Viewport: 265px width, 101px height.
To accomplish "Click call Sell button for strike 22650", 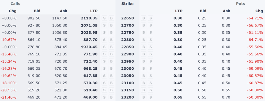I will 104,18.
